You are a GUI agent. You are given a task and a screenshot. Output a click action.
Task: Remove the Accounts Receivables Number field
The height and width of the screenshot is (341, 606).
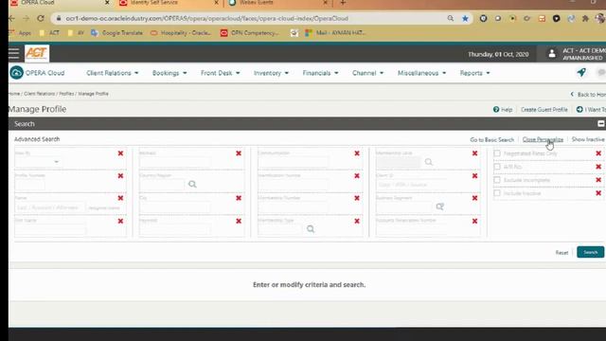(x=474, y=221)
